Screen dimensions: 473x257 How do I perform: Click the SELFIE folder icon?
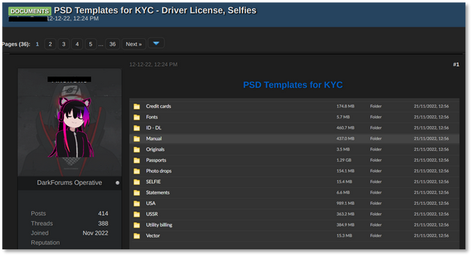tap(137, 182)
